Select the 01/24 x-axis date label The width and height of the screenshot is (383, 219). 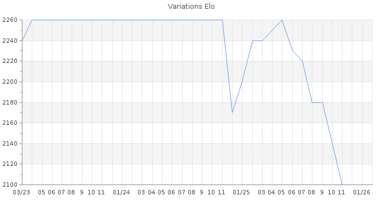pos(121,192)
